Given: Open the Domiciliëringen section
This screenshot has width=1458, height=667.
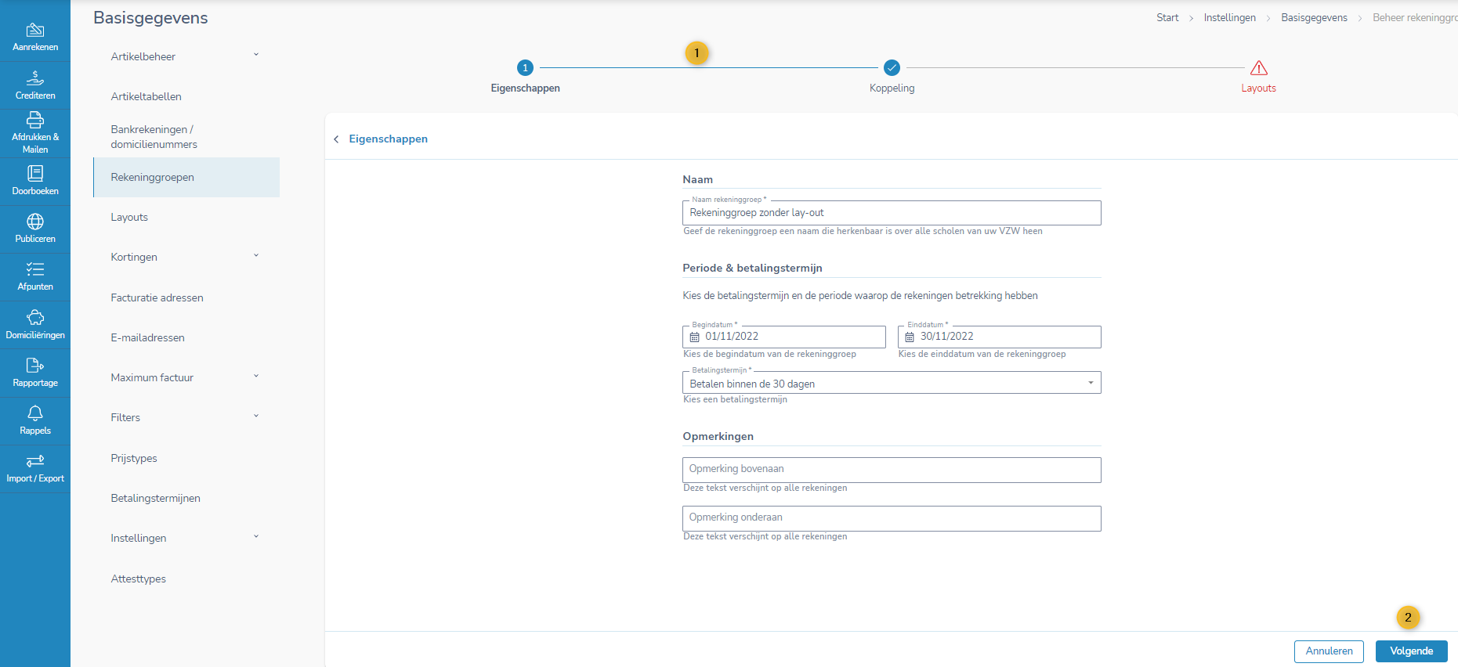Looking at the screenshot, I should coord(35,325).
